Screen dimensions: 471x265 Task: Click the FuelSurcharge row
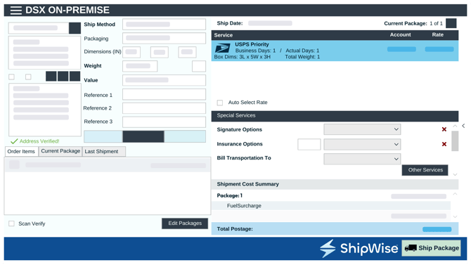pos(331,206)
